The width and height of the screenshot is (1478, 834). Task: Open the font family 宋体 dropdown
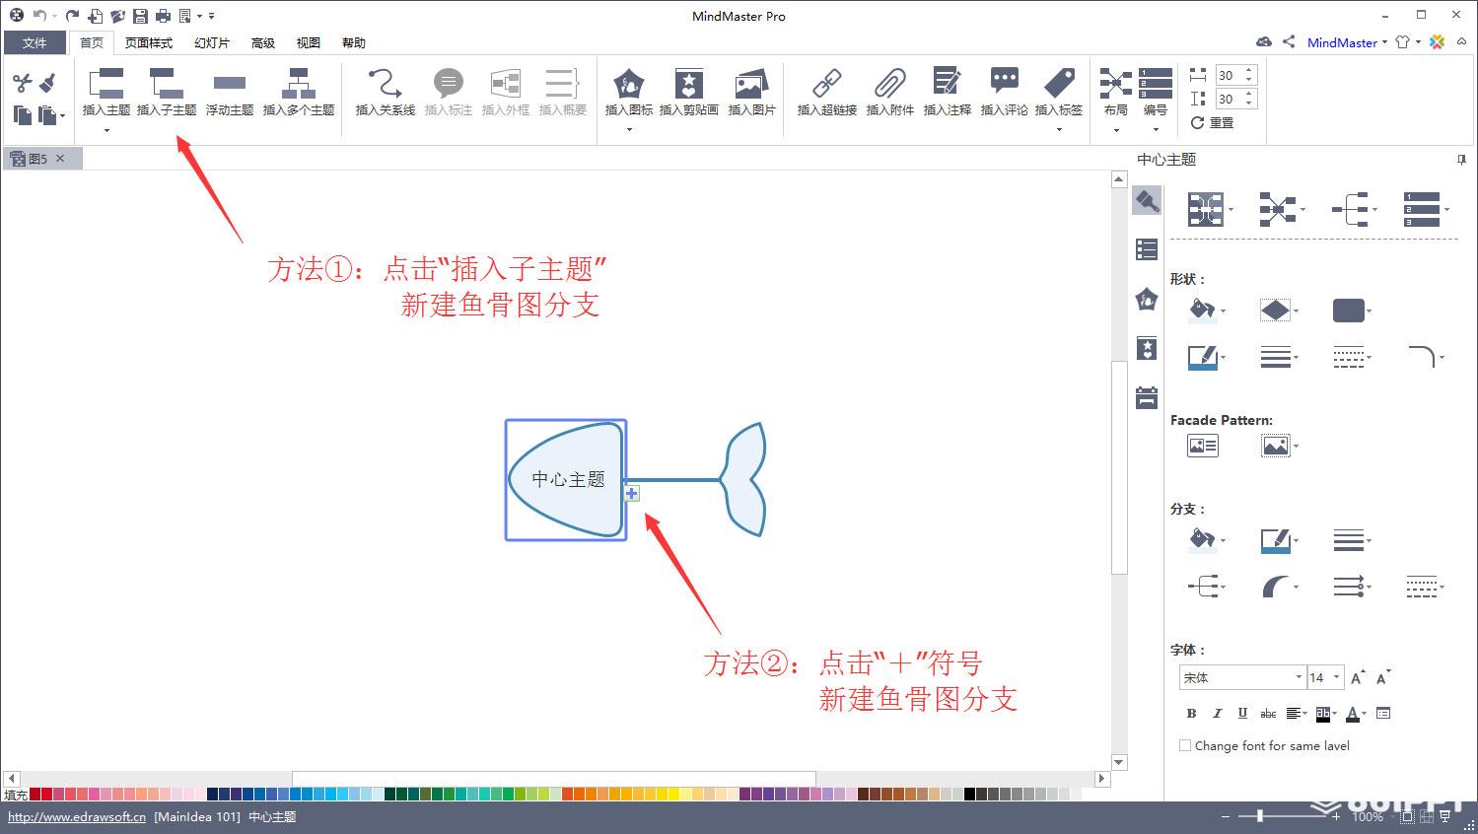tap(1299, 677)
